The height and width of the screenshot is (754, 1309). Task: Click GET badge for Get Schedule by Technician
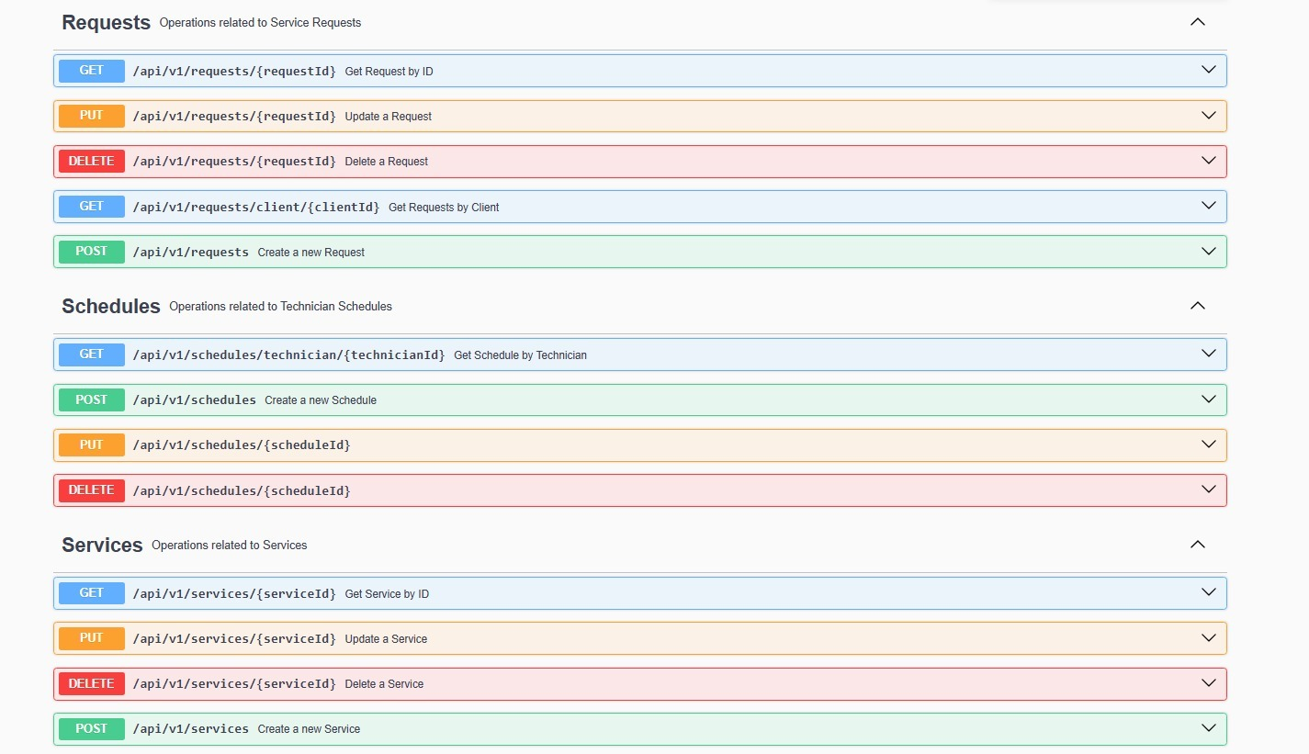[92, 354]
